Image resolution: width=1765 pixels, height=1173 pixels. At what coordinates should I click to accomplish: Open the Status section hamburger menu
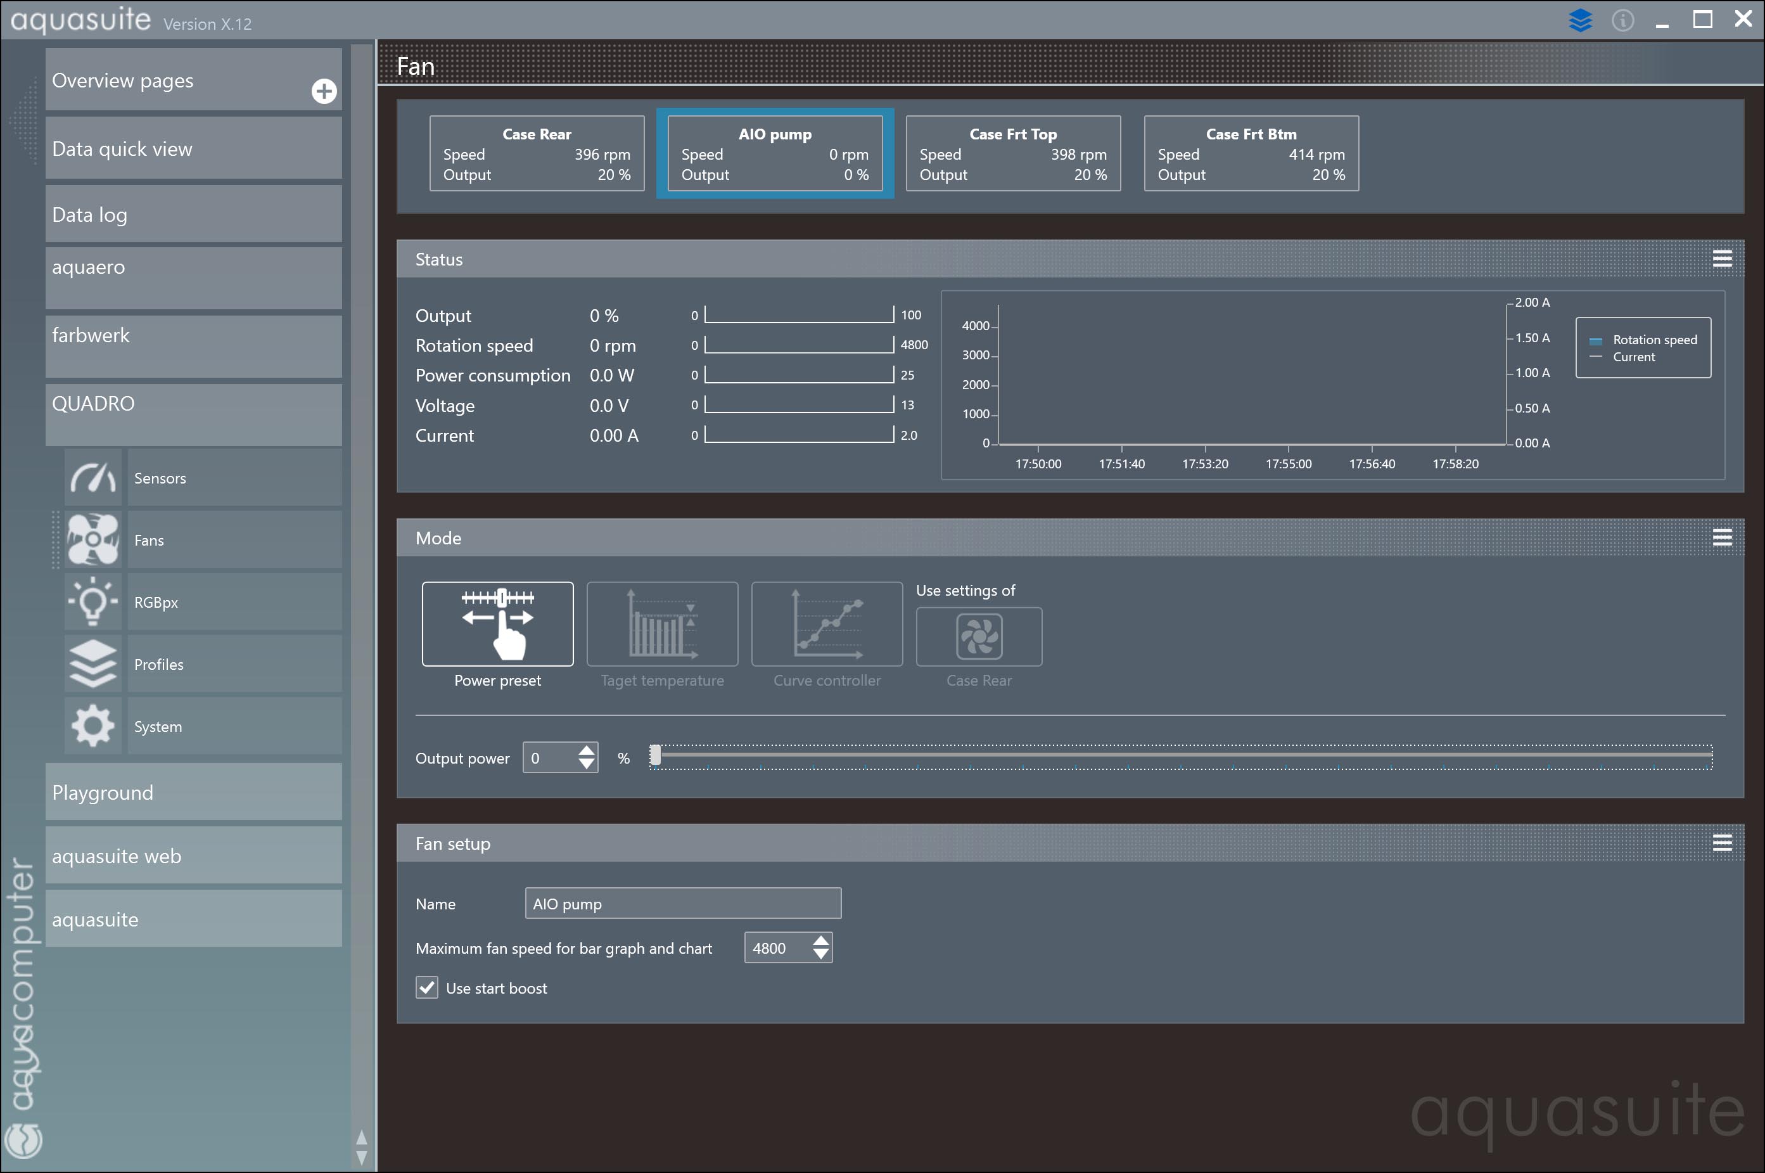(x=1722, y=259)
